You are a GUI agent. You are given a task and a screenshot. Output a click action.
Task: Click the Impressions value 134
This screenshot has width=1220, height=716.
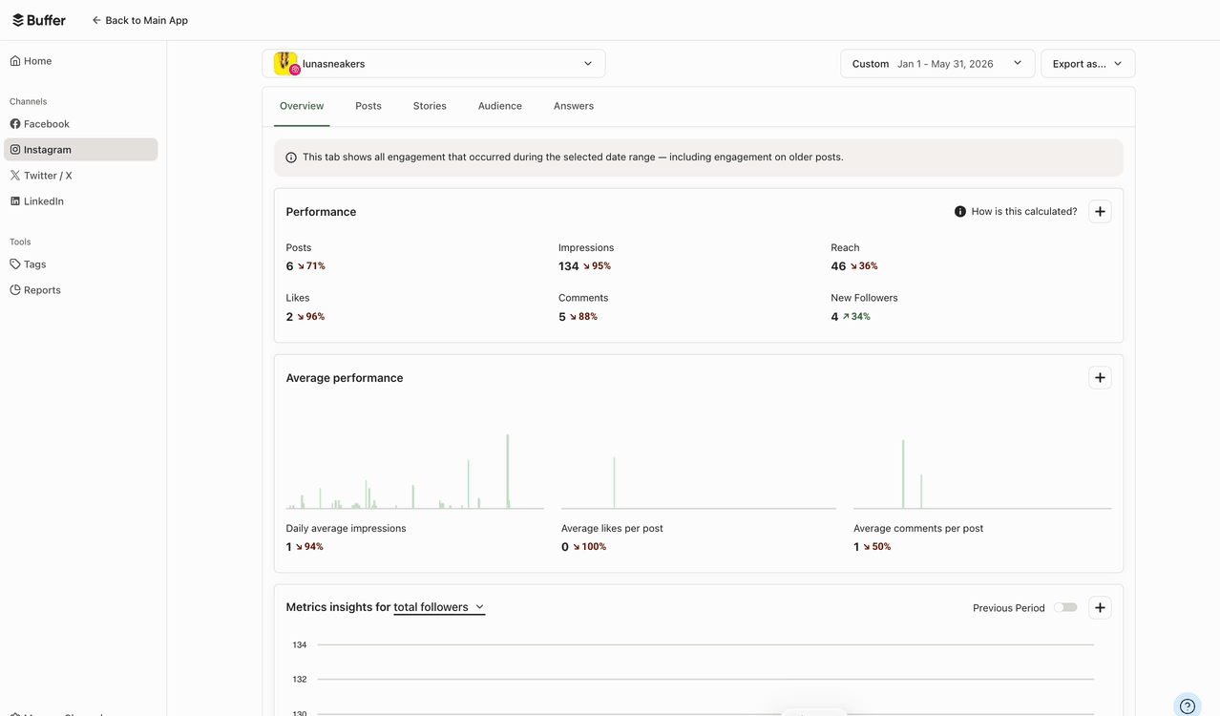click(x=569, y=266)
